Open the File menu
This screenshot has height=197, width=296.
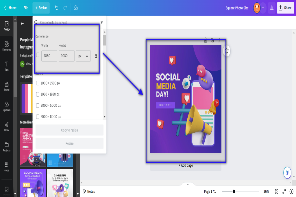[x=26, y=8]
